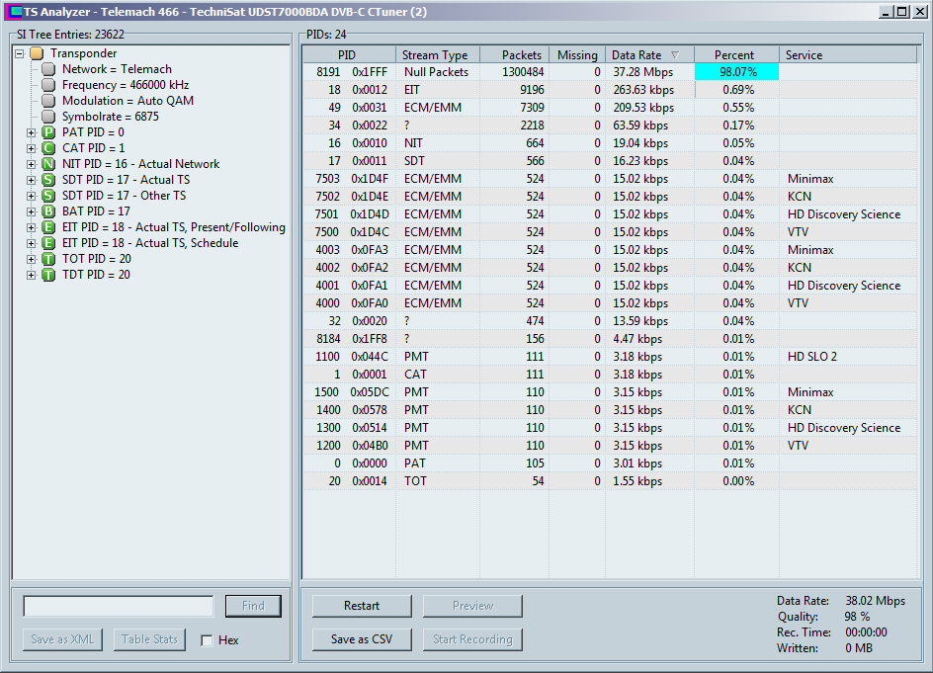Toggle the Hex checkbox
Image resolution: width=933 pixels, height=673 pixels.
point(207,640)
